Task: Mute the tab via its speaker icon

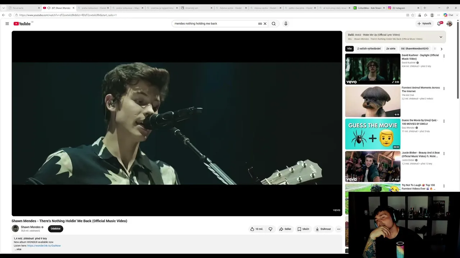Action: (x=49, y=8)
